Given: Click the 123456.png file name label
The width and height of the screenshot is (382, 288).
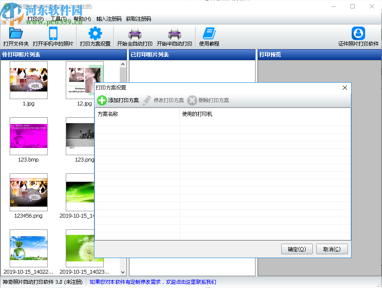Looking at the screenshot, I should click(x=28, y=215).
